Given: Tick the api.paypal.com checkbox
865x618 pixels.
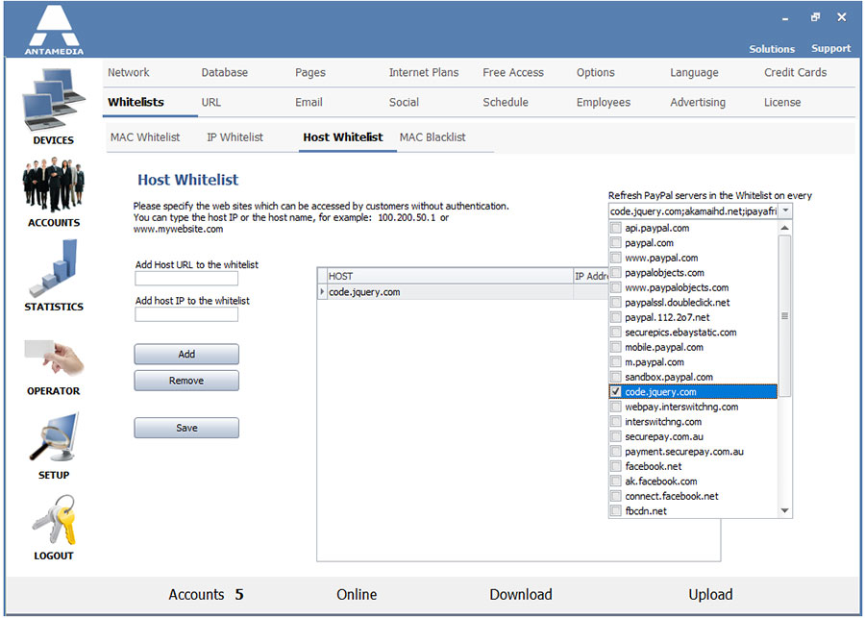Looking at the screenshot, I should 616,228.
